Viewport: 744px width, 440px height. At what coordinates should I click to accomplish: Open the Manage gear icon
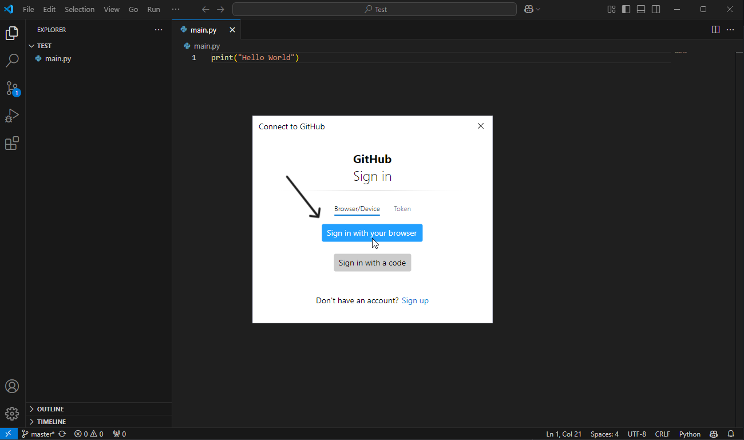click(x=12, y=413)
